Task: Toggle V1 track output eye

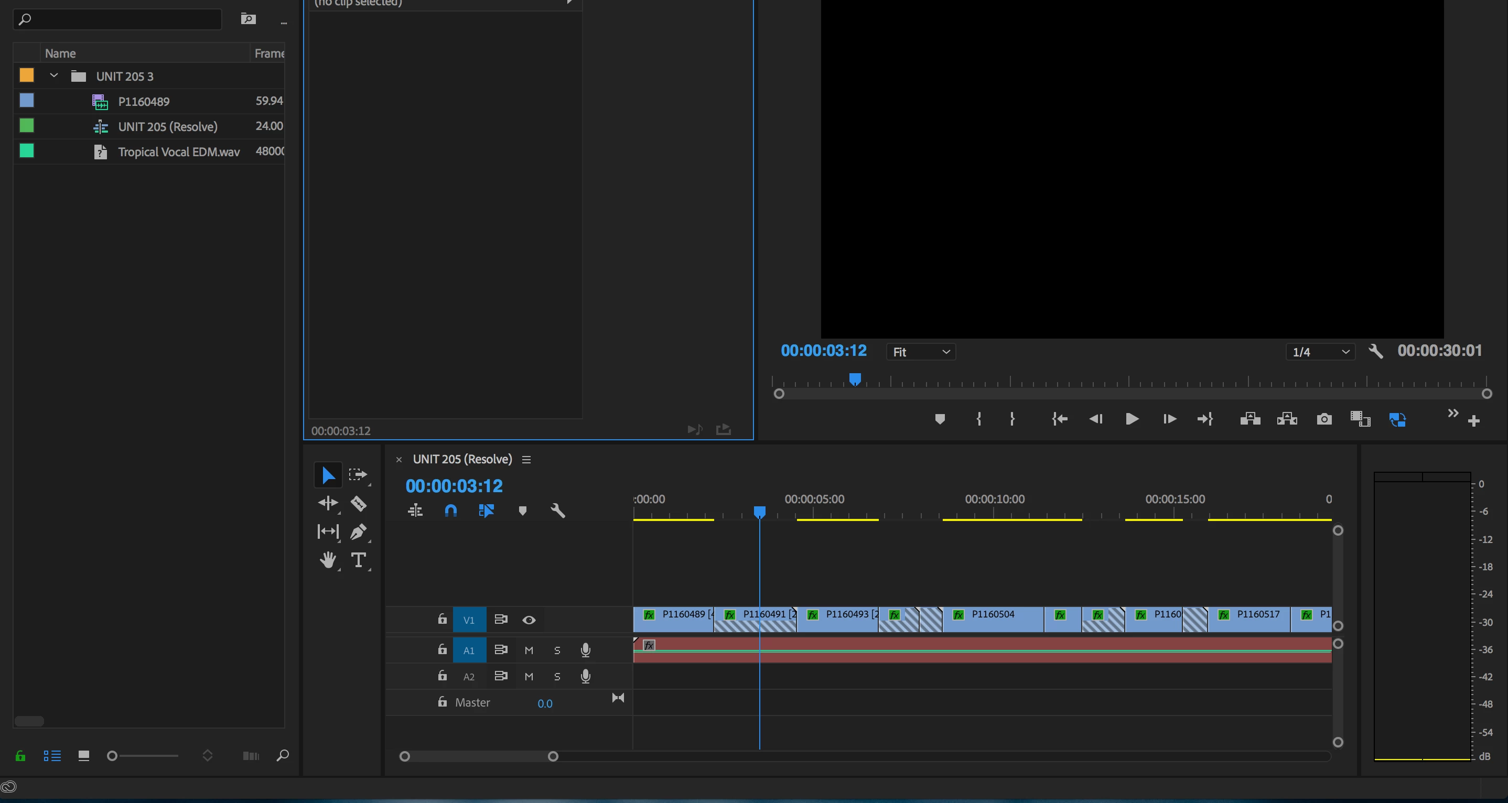Action: [x=529, y=620]
